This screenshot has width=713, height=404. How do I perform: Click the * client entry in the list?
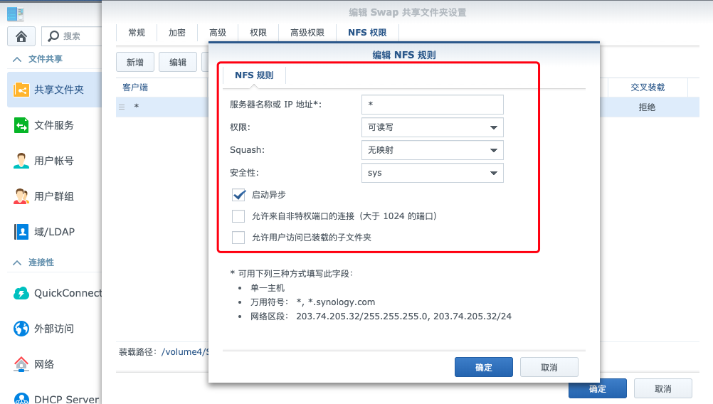pyautogui.click(x=137, y=107)
